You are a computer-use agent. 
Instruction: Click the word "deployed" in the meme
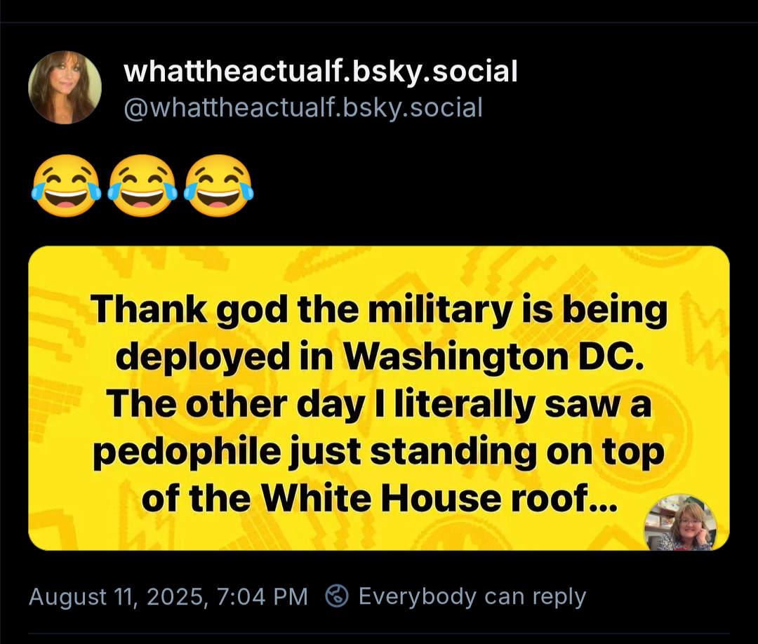(x=203, y=357)
